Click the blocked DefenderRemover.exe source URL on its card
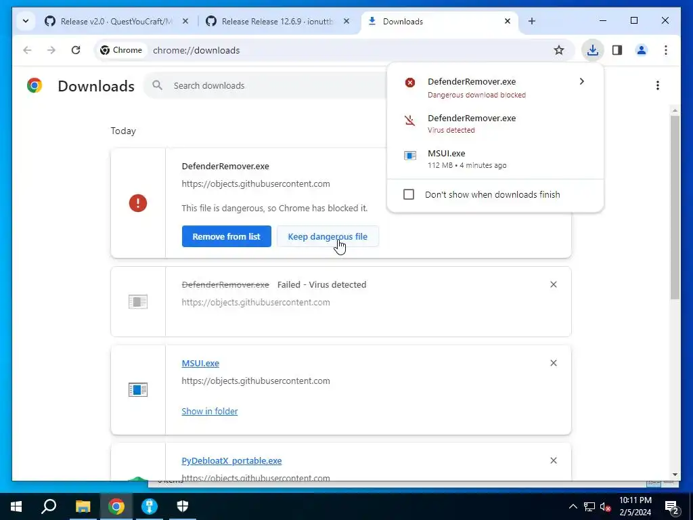 [255, 184]
